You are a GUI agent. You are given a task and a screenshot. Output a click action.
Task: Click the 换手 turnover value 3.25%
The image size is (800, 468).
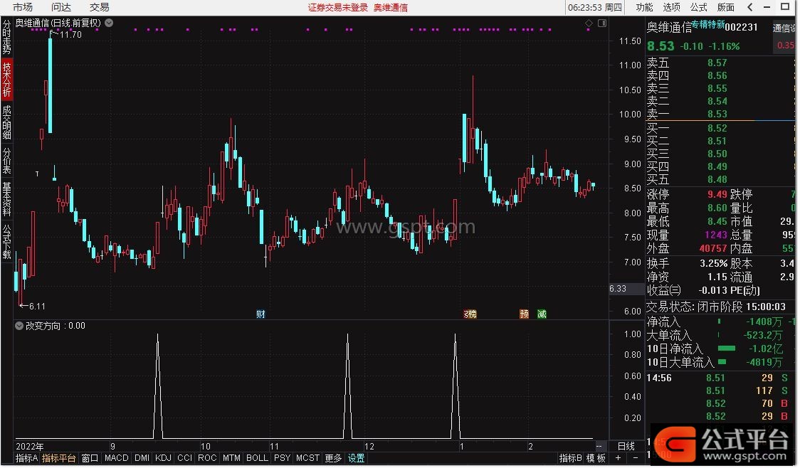click(713, 264)
